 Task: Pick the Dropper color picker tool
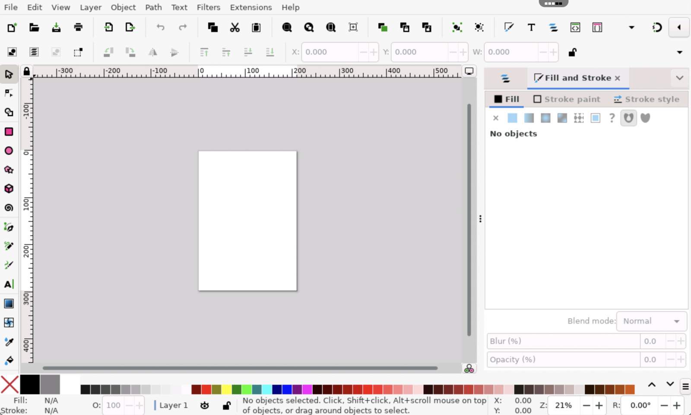(x=9, y=342)
